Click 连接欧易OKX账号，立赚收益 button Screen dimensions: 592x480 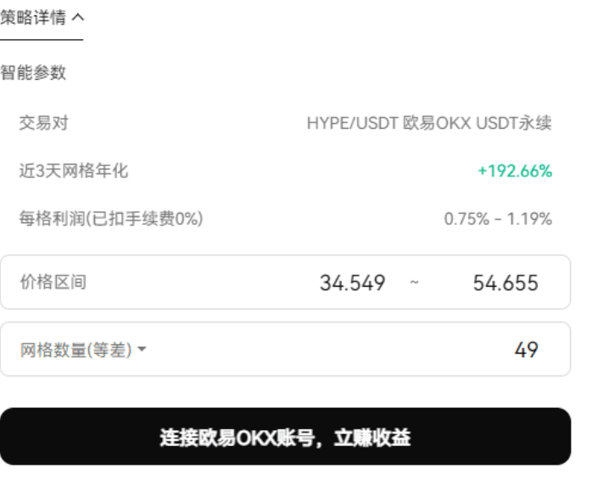click(286, 437)
